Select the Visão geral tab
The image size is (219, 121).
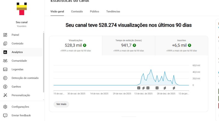[57, 12]
